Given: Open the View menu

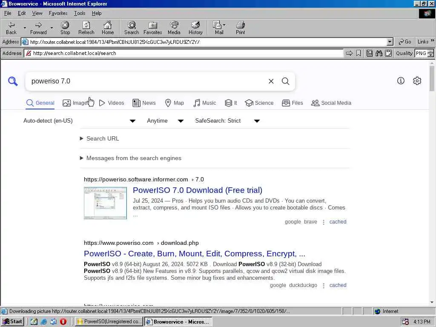Looking at the screenshot, I should (x=37, y=13).
